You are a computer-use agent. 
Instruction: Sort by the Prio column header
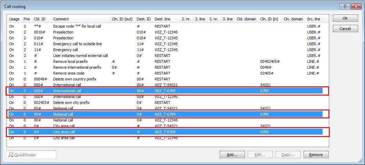click(x=27, y=19)
